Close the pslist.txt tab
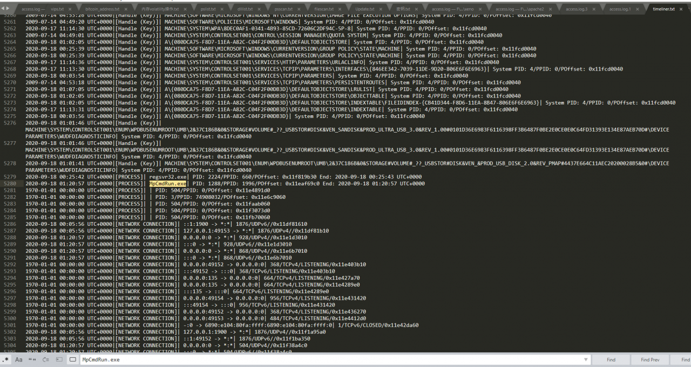 [x=222, y=9]
